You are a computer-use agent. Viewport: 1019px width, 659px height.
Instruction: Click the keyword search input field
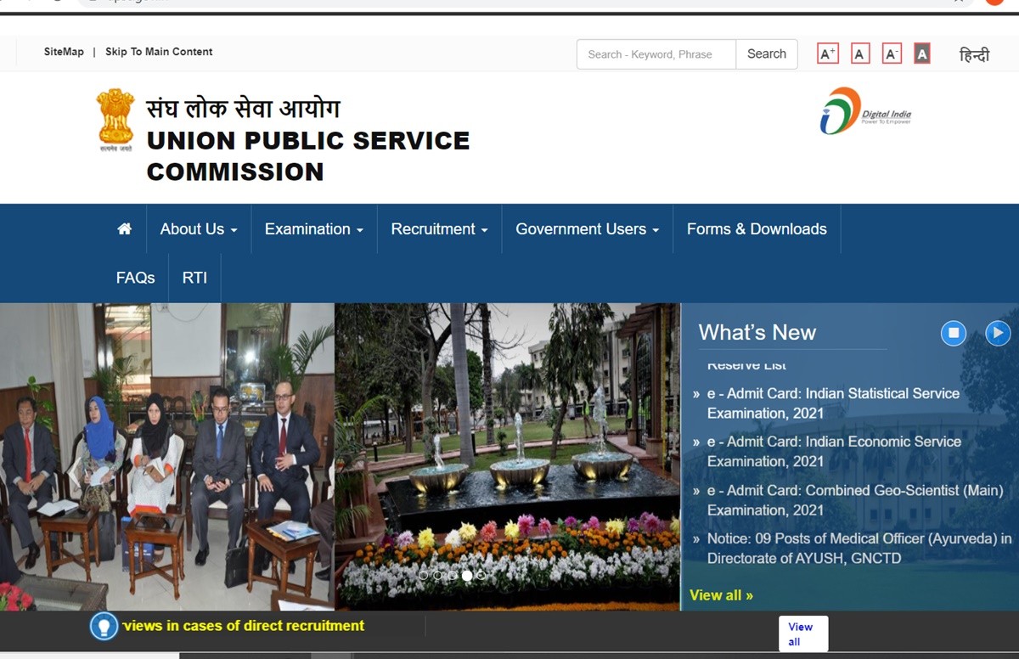(656, 54)
